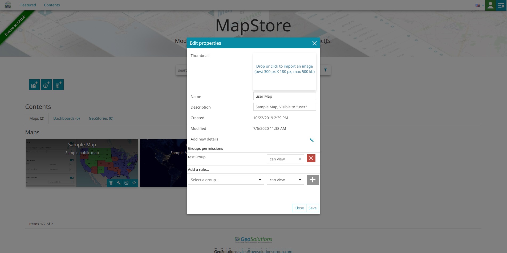Edit the Name field 'user Map'
This screenshot has width=507, height=253.
tap(285, 96)
